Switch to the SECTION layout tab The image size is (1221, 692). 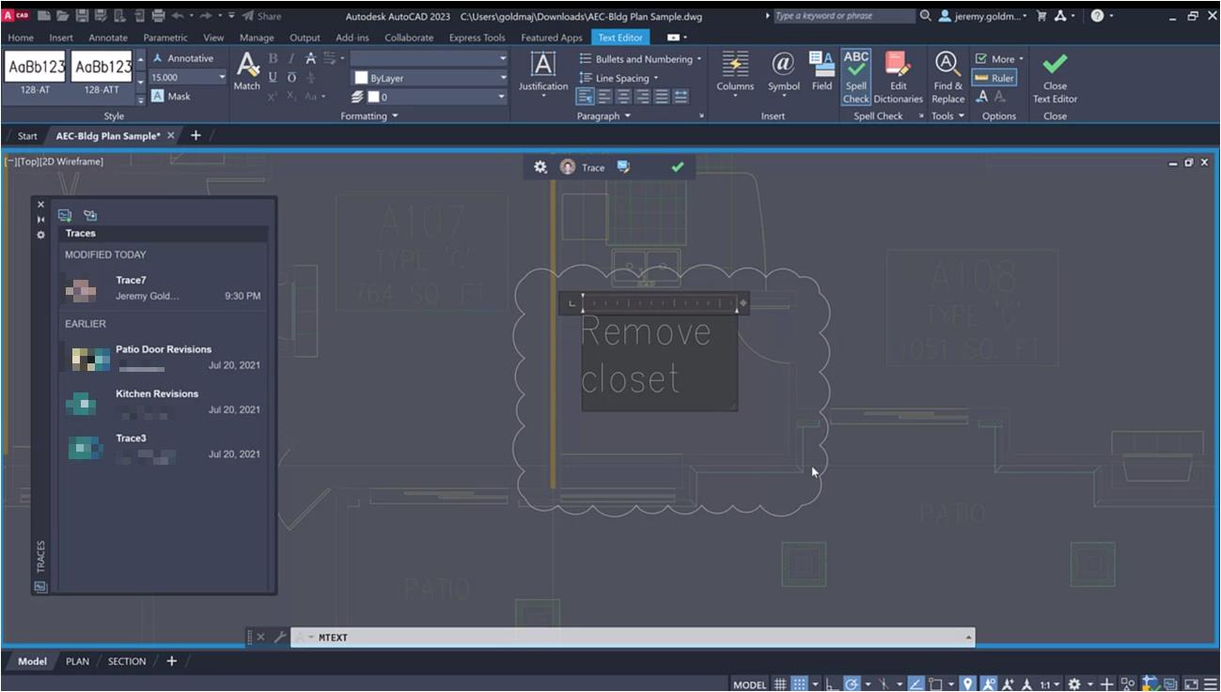pos(126,661)
